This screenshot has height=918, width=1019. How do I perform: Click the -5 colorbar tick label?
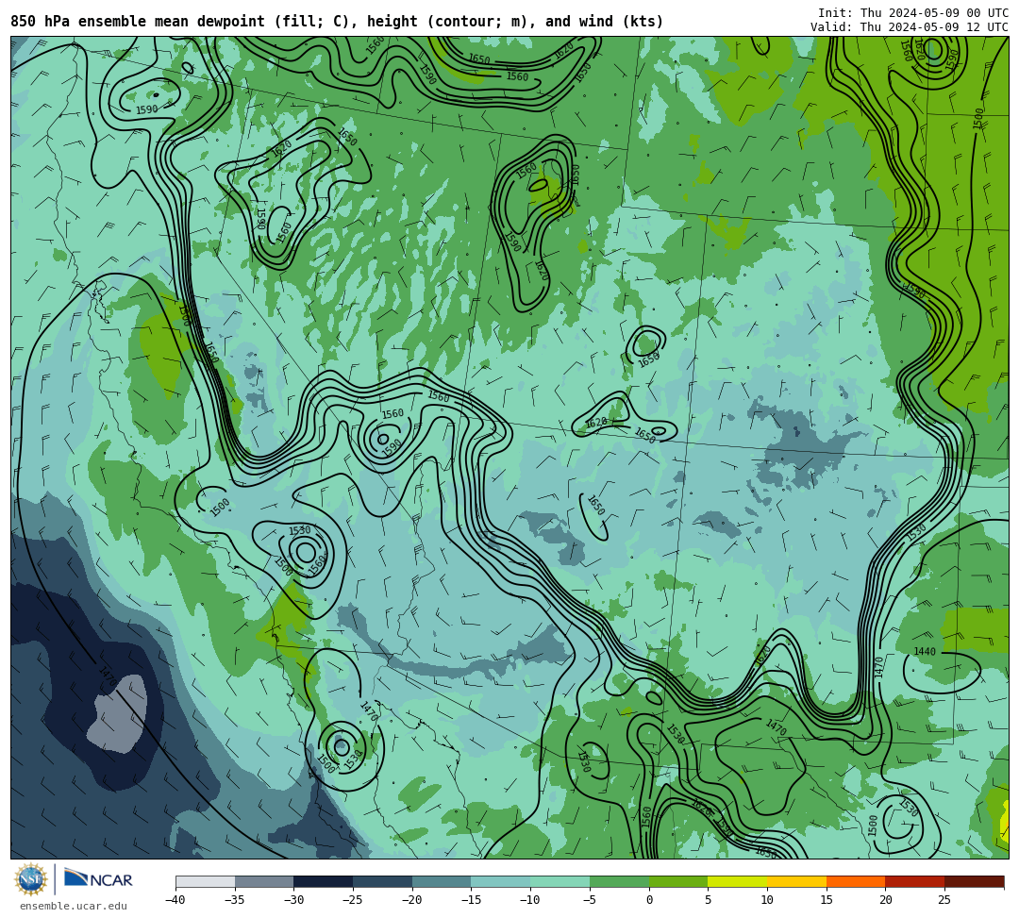[x=590, y=900]
